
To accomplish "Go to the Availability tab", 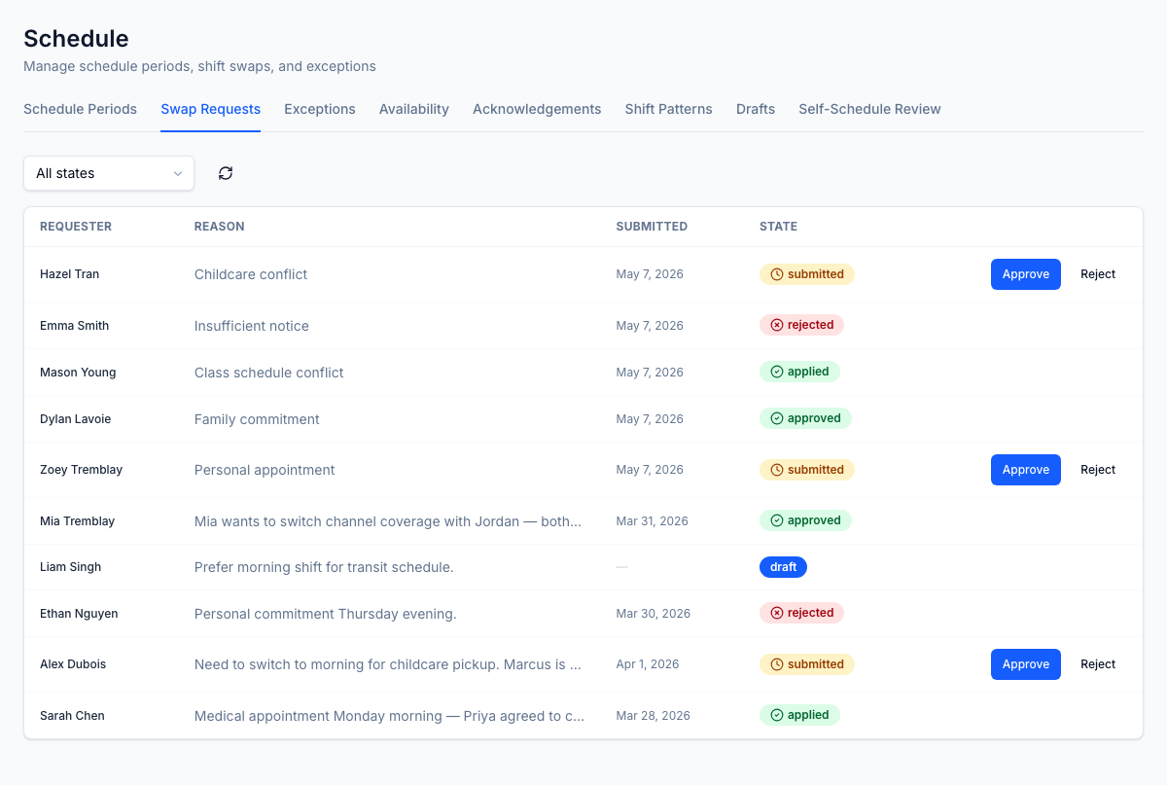I will (414, 109).
